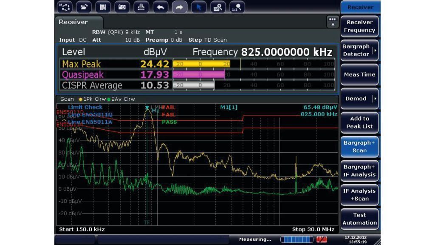Select the pointer selection tool

(x=199, y=7)
